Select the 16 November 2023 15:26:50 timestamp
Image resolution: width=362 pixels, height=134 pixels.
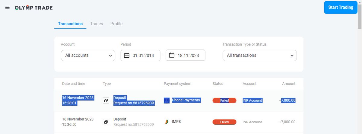click(x=78, y=122)
